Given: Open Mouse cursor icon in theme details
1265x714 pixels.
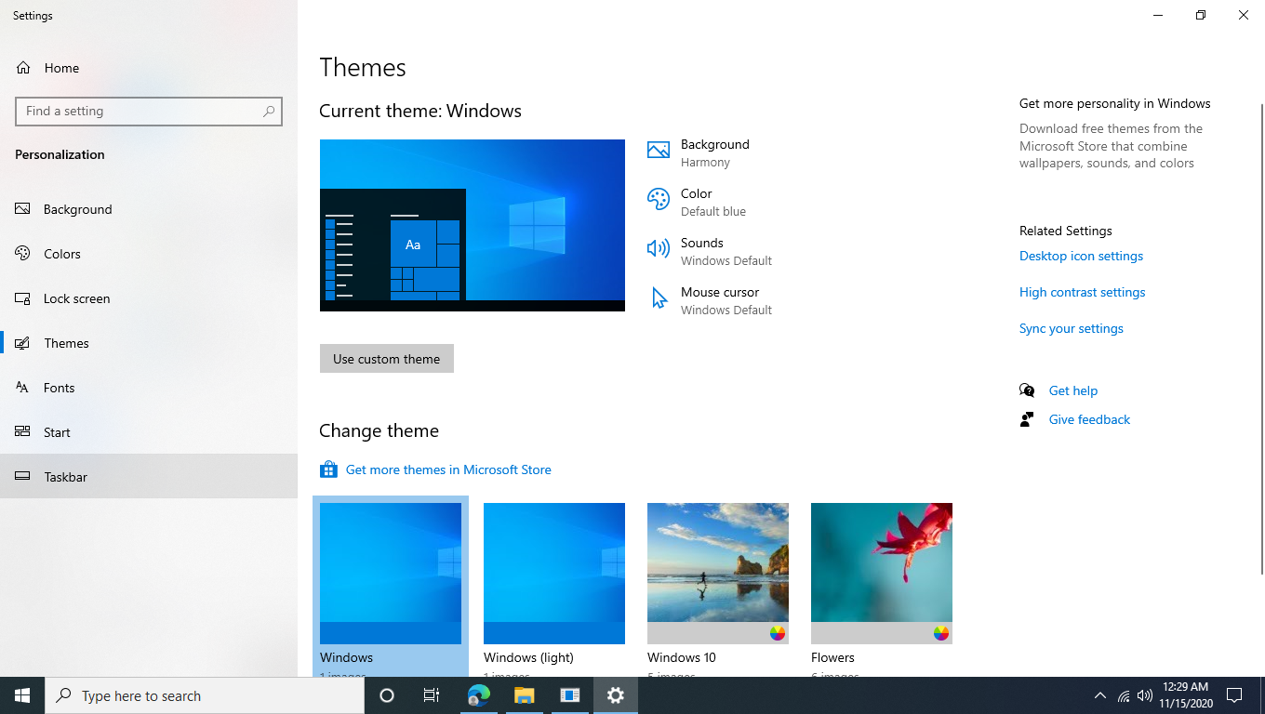Looking at the screenshot, I should [659, 297].
